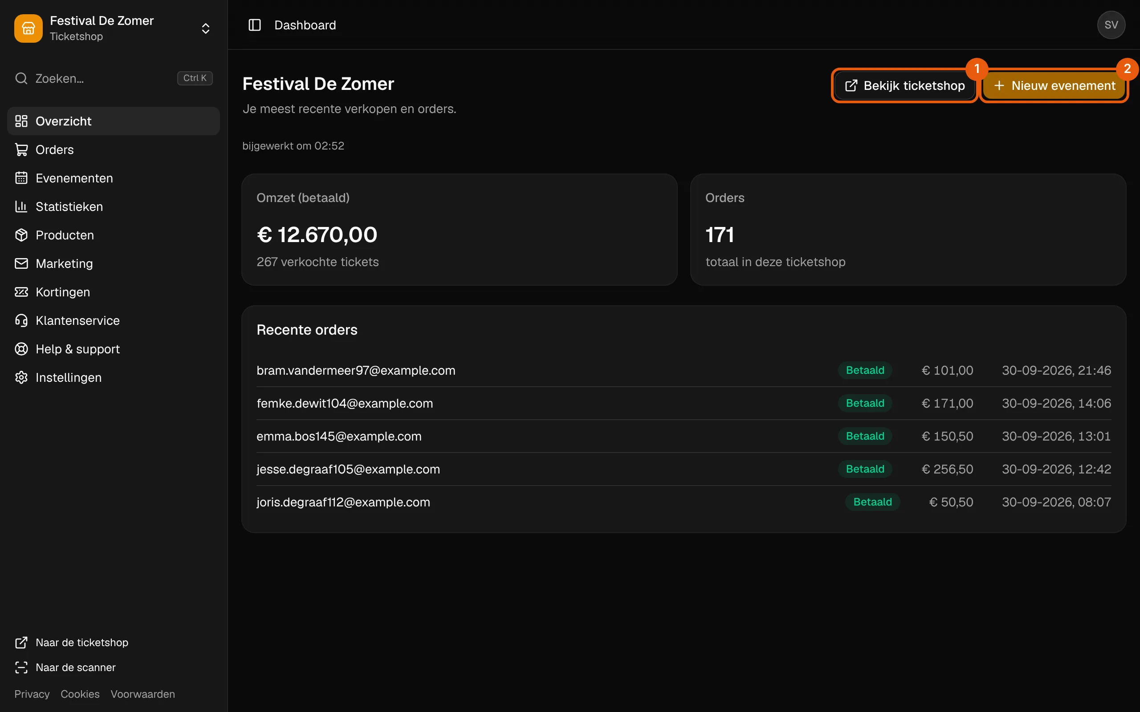Click the Betaald badge of the € 50,50 order
1140x712 pixels.
[x=872, y=502]
